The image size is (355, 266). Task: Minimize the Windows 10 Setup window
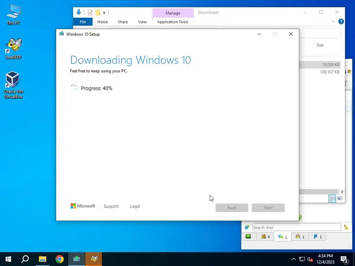tap(259, 34)
